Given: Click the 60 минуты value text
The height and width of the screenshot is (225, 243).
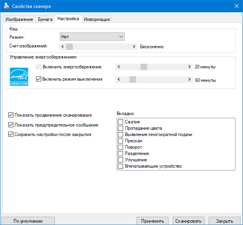Looking at the screenshot, I should coord(205,80).
